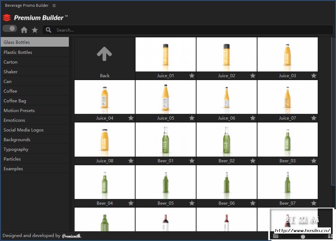Click the search magnifier icon
This screenshot has height=241, width=336.
(49, 30)
